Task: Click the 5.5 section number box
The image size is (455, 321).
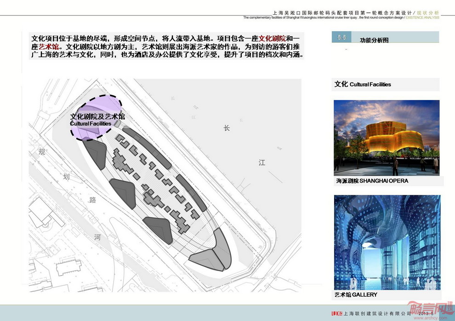Action: click(341, 37)
